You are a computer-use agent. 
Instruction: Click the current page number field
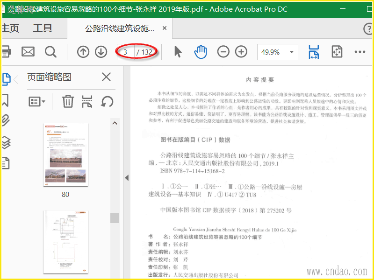[125, 52]
